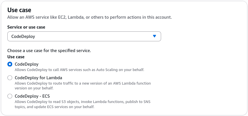248x116 pixels.
Task: Click the update ECS services description line
Action: [x=55, y=107]
